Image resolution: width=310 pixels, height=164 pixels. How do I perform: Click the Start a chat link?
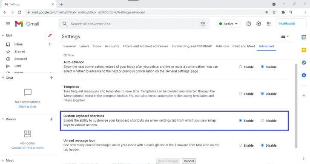coord(28,106)
